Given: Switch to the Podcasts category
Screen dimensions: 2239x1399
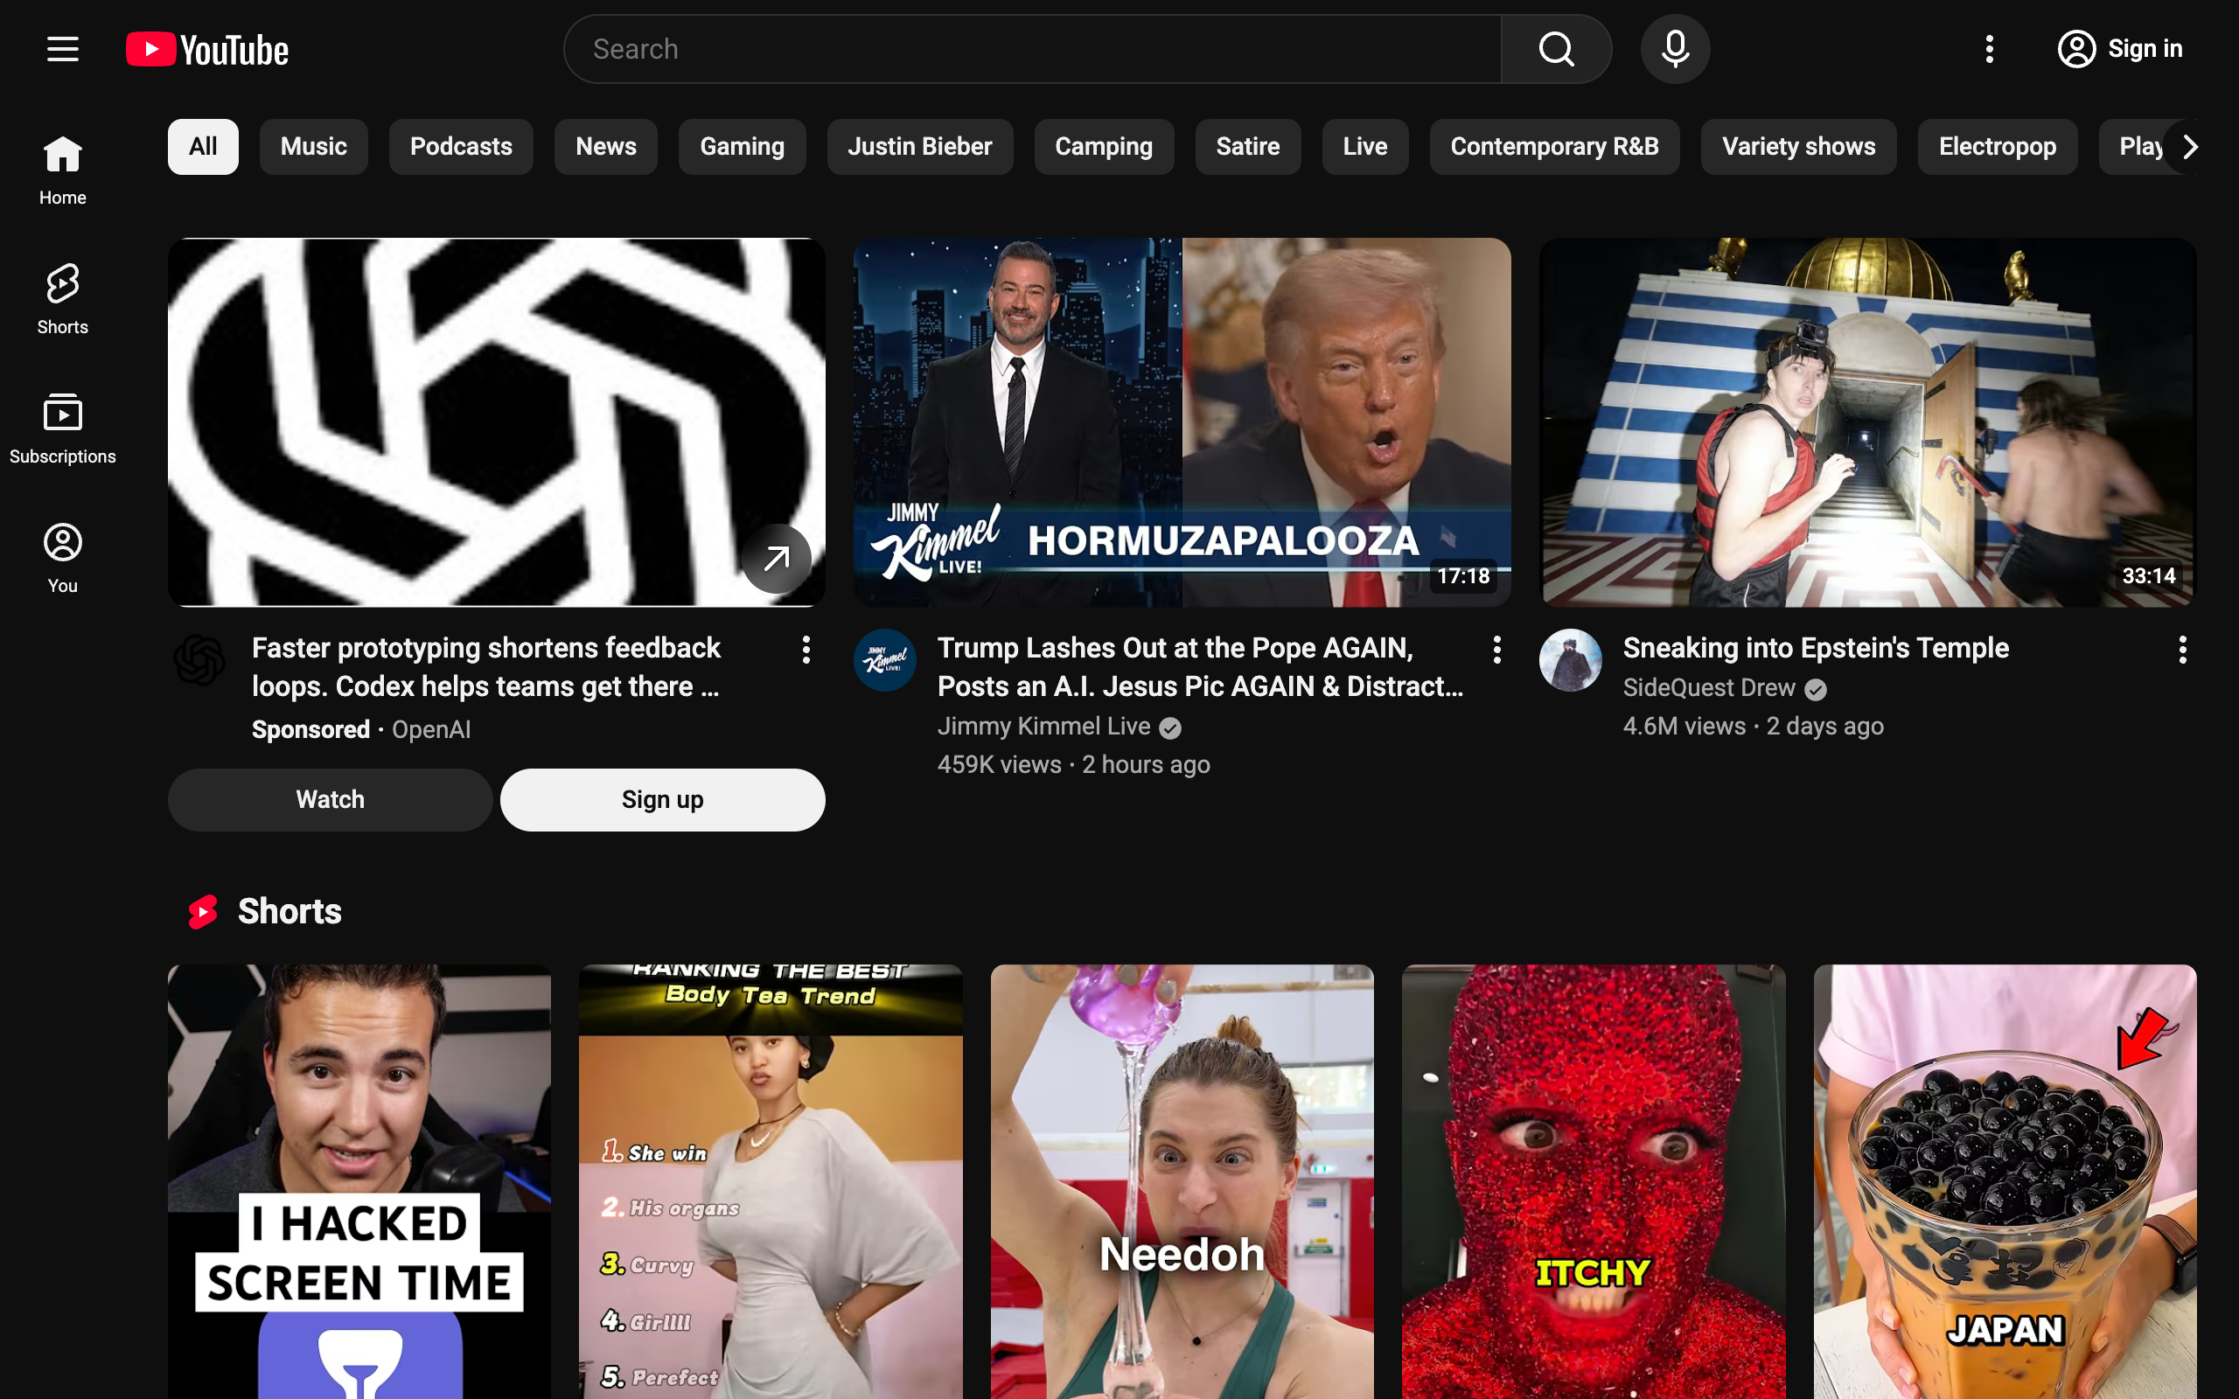Looking at the screenshot, I should pyautogui.click(x=461, y=146).
